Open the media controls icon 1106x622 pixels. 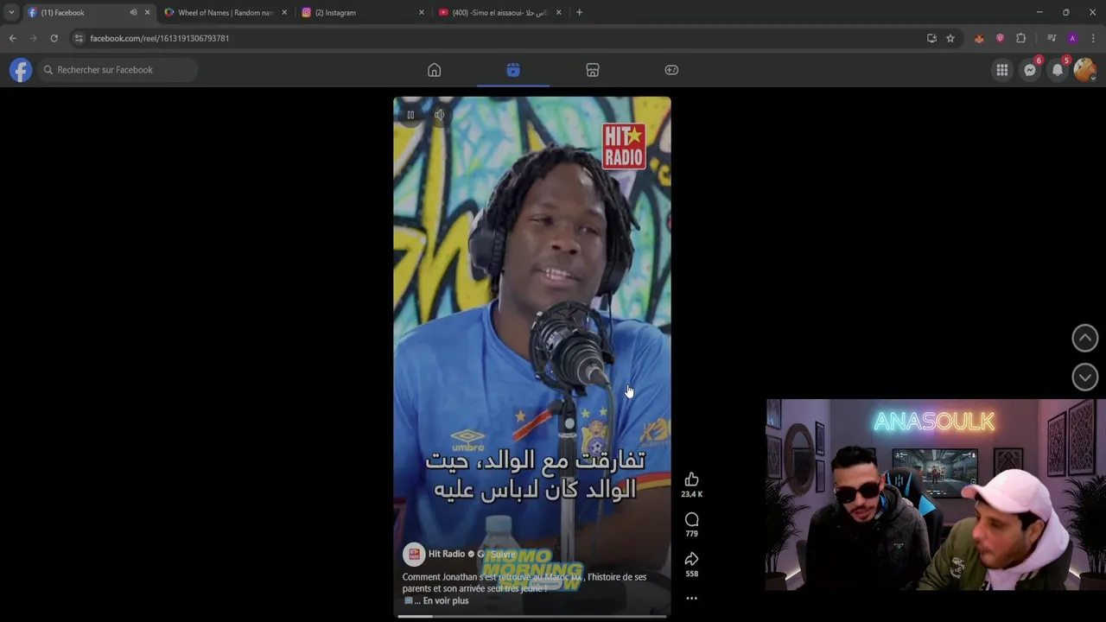pyautogui.click(x=1052, y=38)
